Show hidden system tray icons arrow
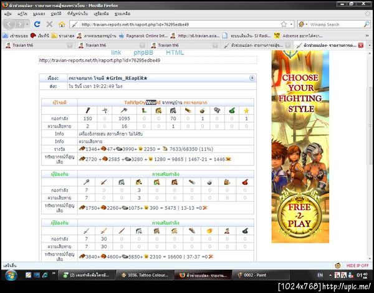The width and height of the screenshot is (374, 293). pyautogui.click(x=330, y=275)
